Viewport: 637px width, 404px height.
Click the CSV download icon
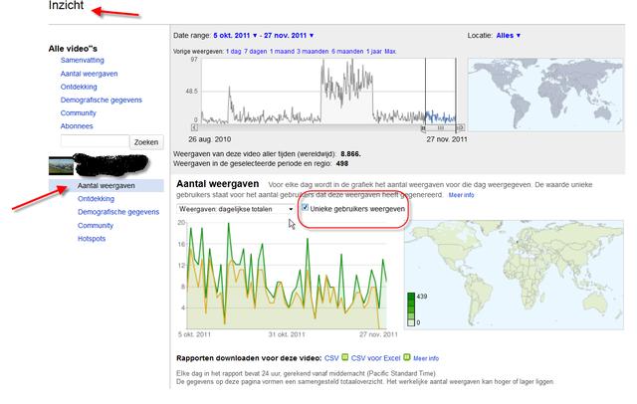(x=345, y=357)
